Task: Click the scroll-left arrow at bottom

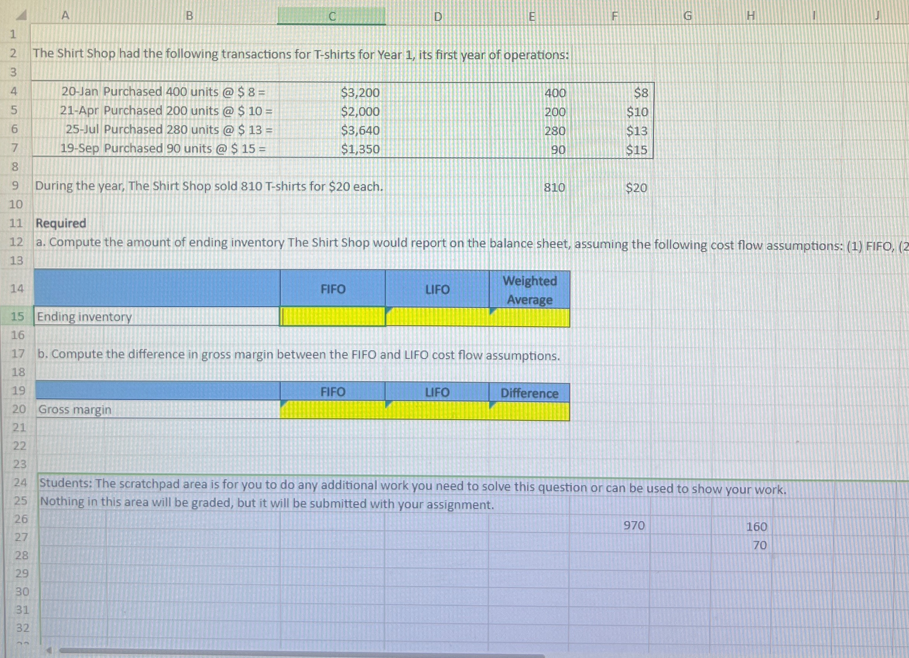Action: 48,650
